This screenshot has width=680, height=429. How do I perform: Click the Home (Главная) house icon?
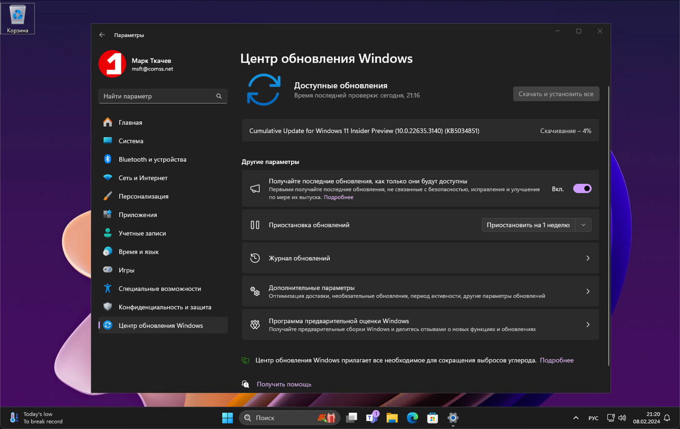click(x=107, y=122)
